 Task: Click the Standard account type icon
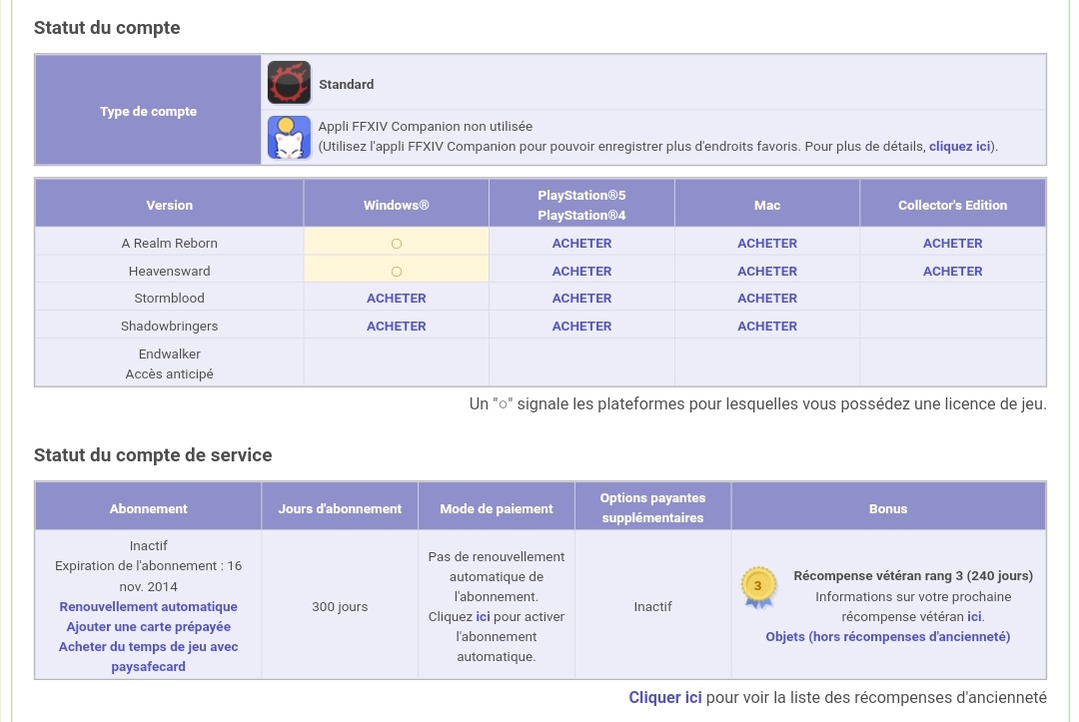coord(289,83)
